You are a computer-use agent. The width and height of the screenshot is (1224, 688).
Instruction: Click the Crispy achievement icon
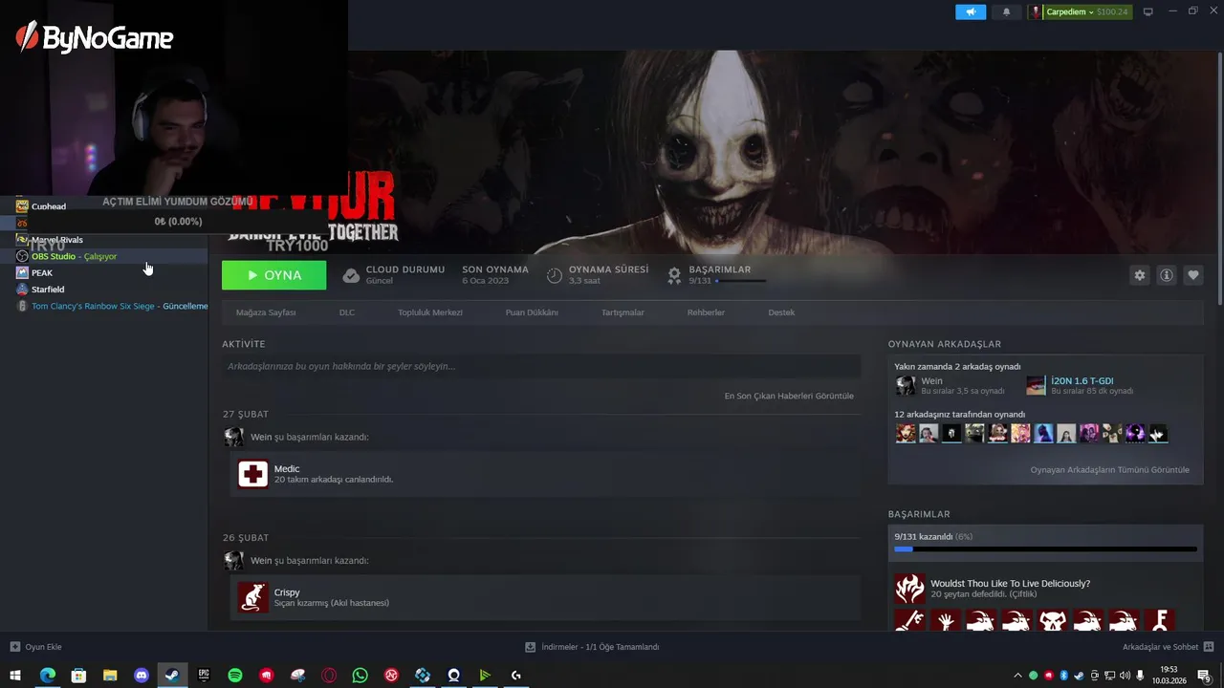tap(253, 597)
